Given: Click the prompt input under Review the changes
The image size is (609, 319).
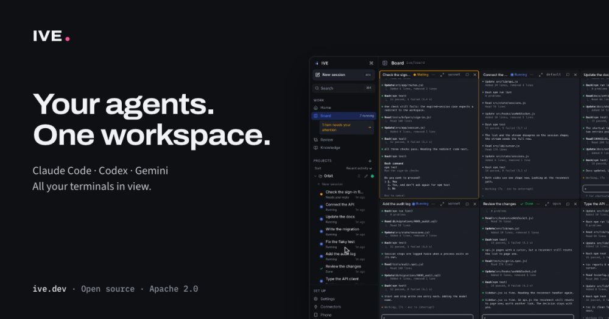Looking at the screenshot, I should [x=528, y=317].
